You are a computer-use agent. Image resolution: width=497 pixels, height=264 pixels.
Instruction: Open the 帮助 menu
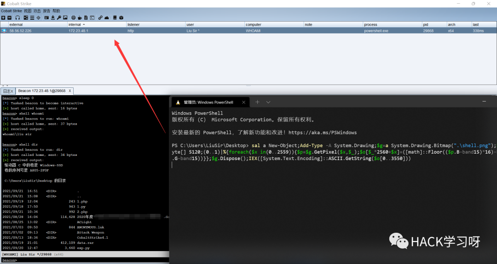56,11
